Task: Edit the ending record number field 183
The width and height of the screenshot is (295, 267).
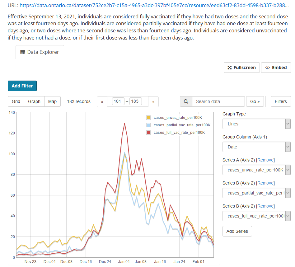Action: [x=136, y=101]
